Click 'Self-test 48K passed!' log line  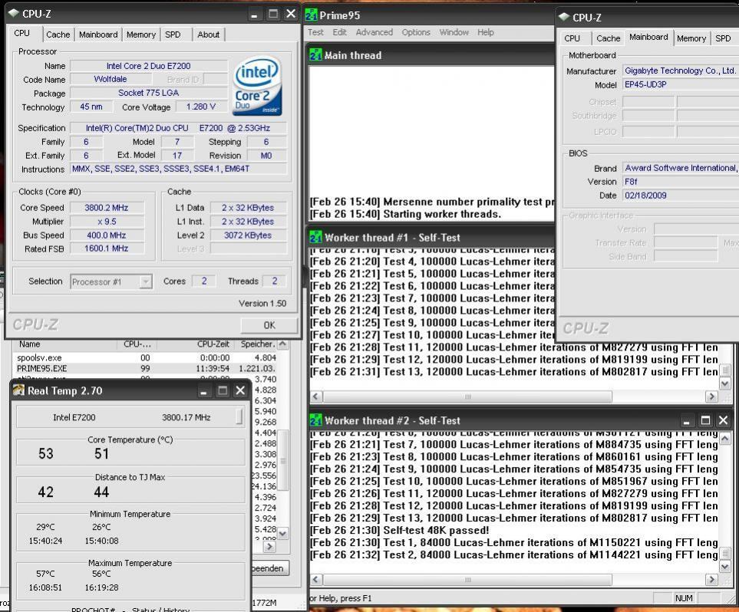[400, 530]
